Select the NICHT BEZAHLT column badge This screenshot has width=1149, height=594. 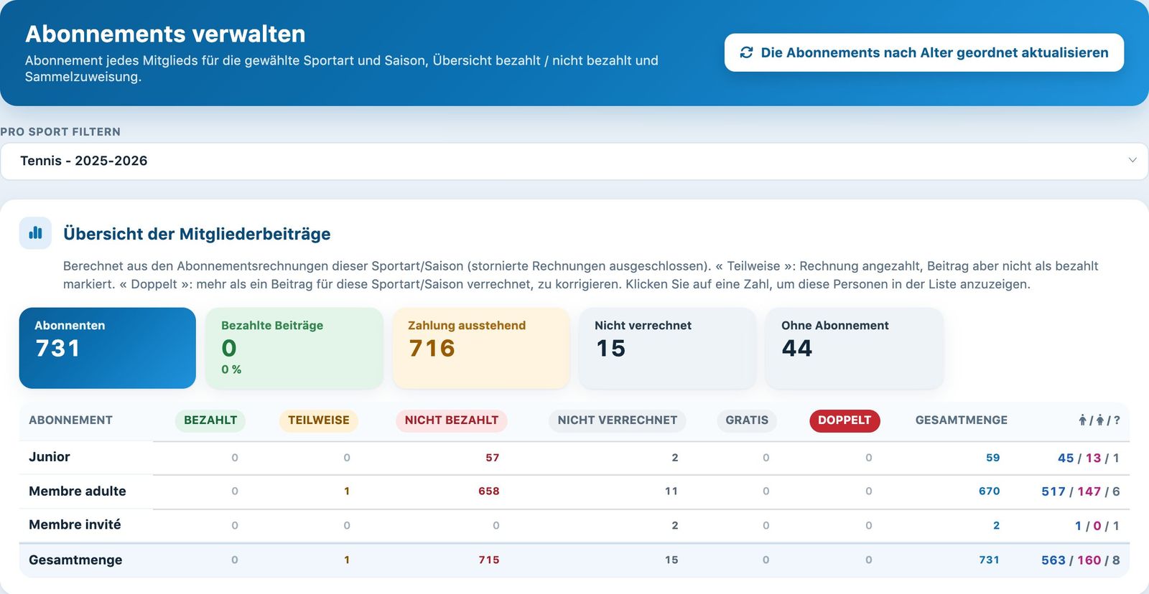[x=452, y=420]
